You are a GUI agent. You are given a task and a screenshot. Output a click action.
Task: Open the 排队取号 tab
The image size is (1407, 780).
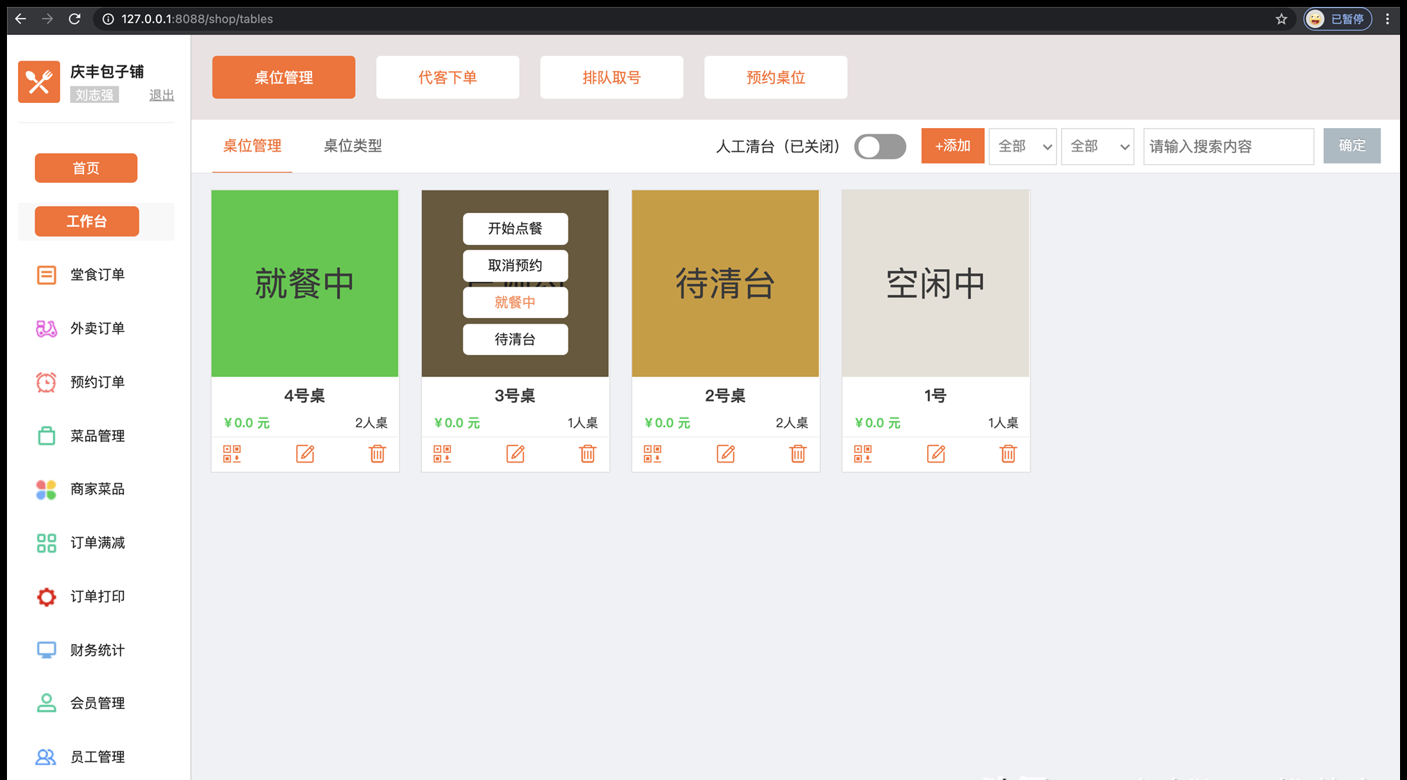tap(611, 77)
